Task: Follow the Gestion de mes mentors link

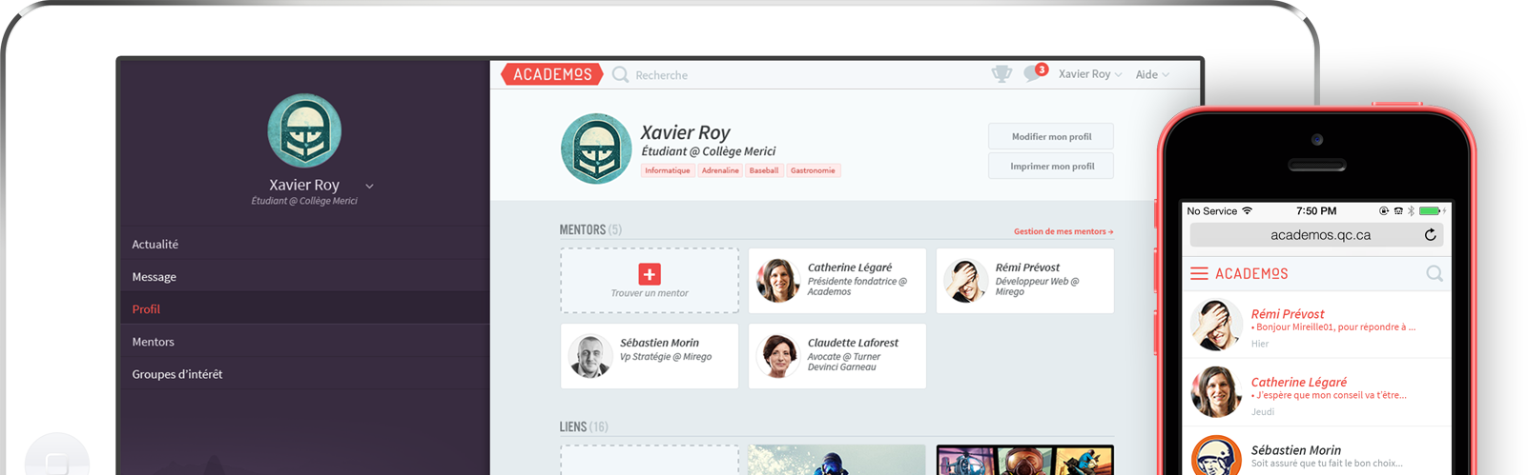Action: tap(1063, 231)
